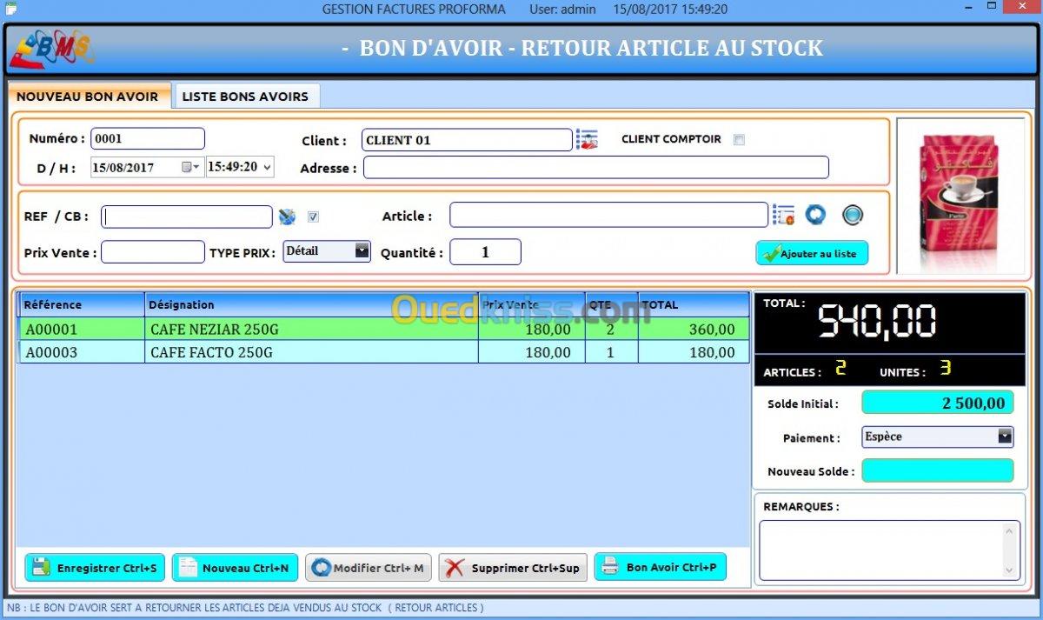Viewport: 1043px width, 620px height.
Task: Print with the Bon Avoir Ctrl+P button
Action: (x=661, y=567)
